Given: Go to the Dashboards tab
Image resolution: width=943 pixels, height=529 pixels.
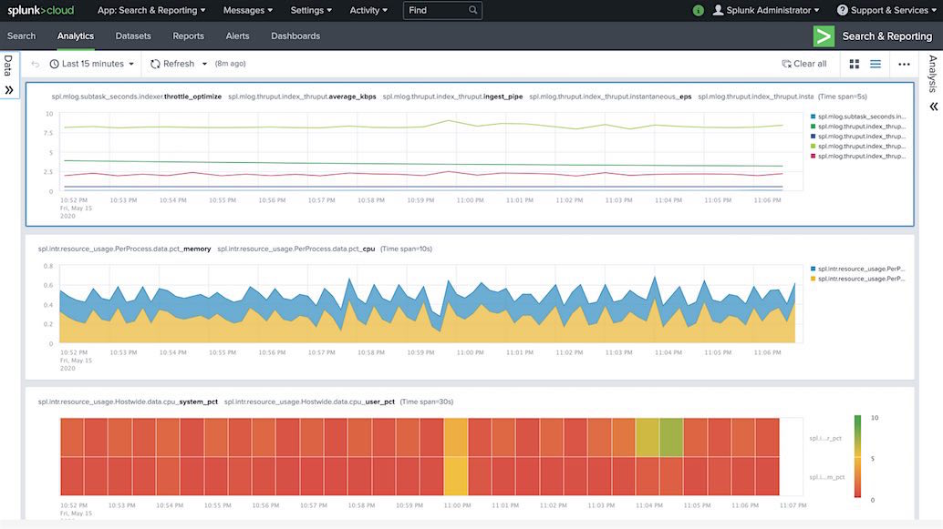Looking at the screenshot, I should pos(295,36).
